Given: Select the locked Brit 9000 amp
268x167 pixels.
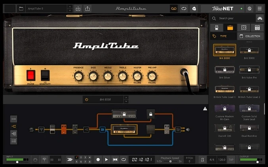Looking at the screenshot, I should (x=249, y=50).
